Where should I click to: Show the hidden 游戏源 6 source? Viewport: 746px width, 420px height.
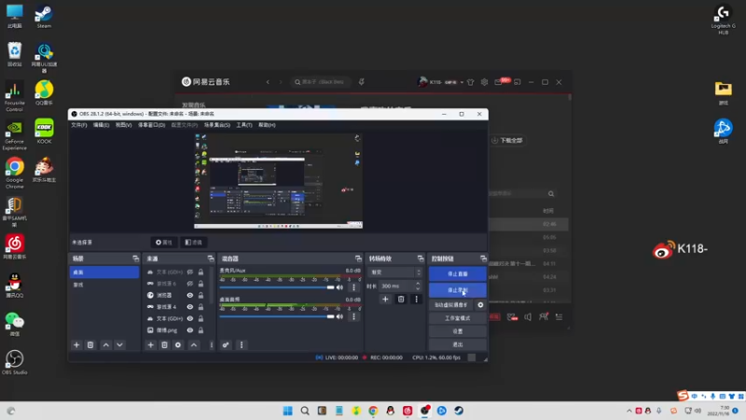190,284
